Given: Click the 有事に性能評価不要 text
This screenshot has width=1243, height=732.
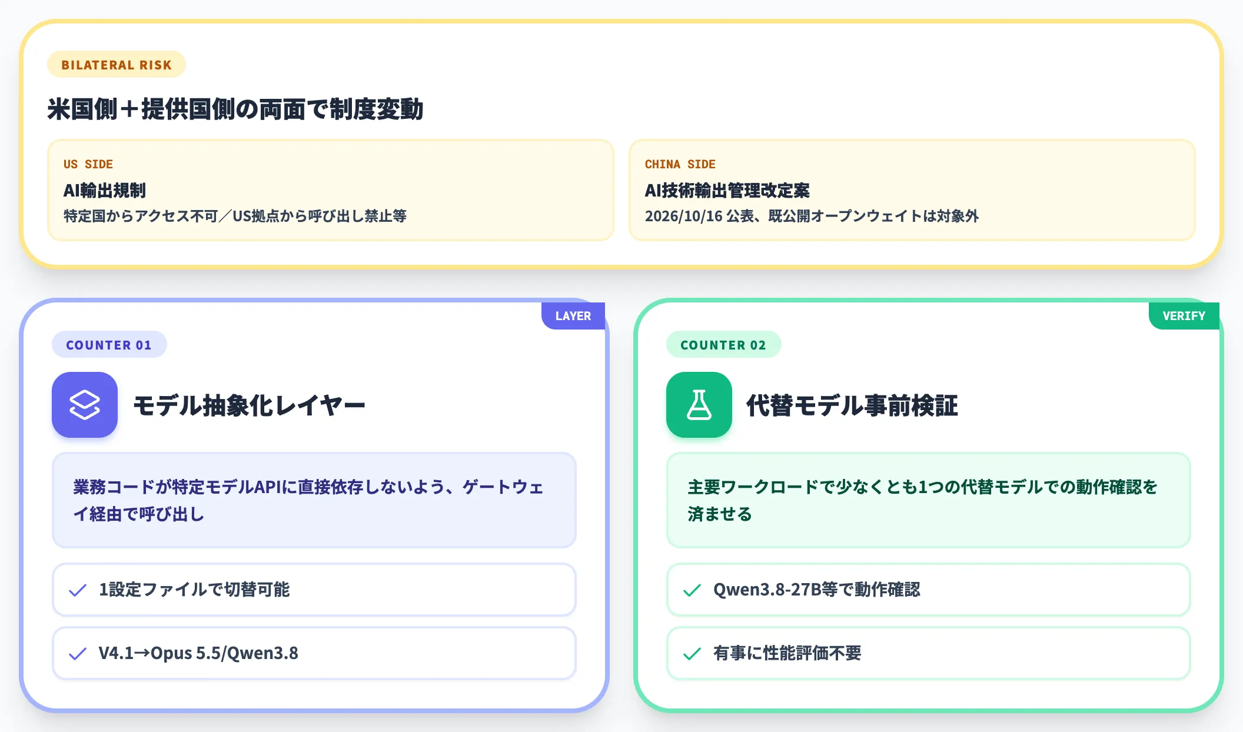Looking at the screenshot, I should [787, 653].
